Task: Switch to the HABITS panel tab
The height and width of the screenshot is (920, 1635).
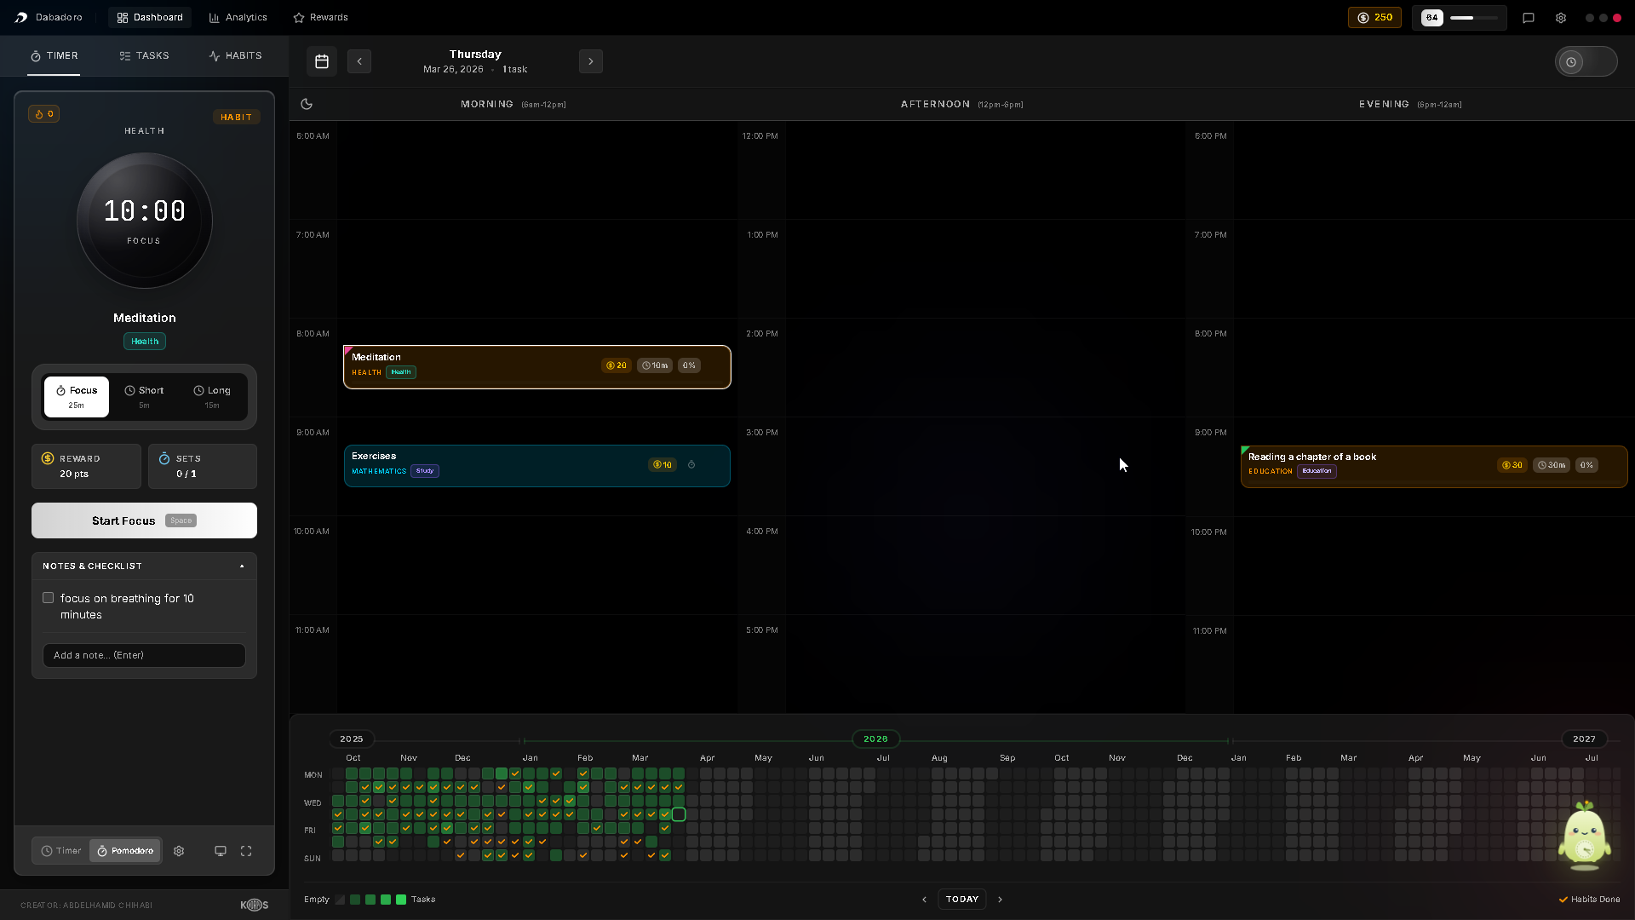Action: click(235, 55)
